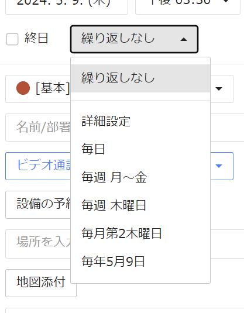The image size is (244, 313).
Task: Choose 毎月第2木曜日 repeat option
Action: pyautogui.click(x=140, y=233)
